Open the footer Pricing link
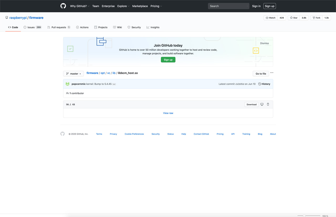Screen dimensions: 336x217 pyautogui.click(x=220, y=134)
